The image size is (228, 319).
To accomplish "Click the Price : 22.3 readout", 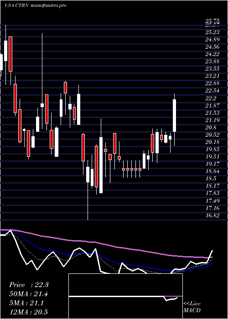I will coord(29,285).
